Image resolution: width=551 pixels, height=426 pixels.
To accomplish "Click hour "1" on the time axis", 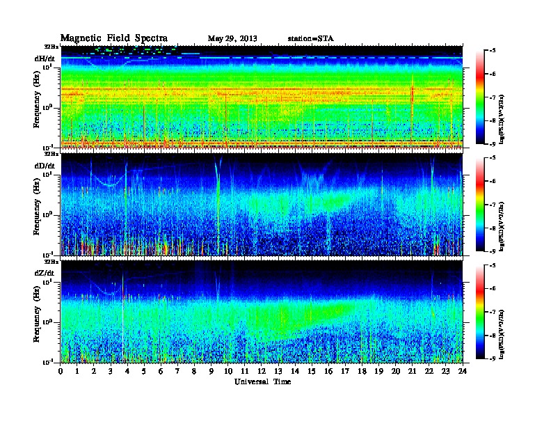I will pyautogui.click(x=77, y=372).
